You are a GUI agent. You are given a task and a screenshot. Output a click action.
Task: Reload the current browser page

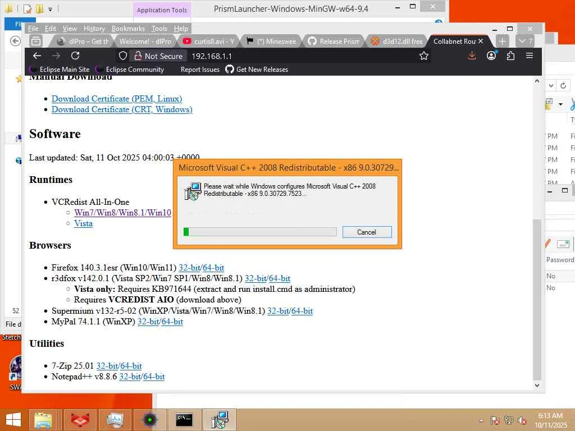pyautogui.click(x=75, y=56)
